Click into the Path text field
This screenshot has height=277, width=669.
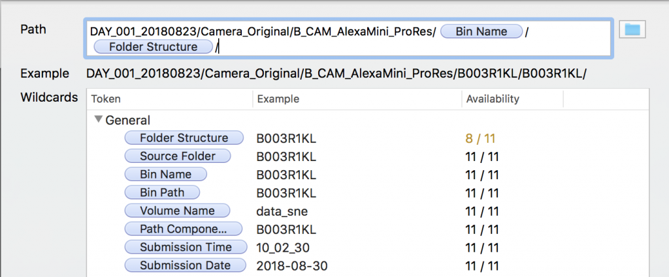[x=392, y=47]
